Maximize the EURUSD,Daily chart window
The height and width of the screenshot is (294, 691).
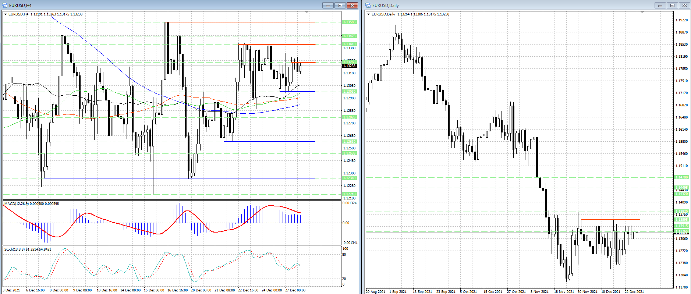click(672, 5)
